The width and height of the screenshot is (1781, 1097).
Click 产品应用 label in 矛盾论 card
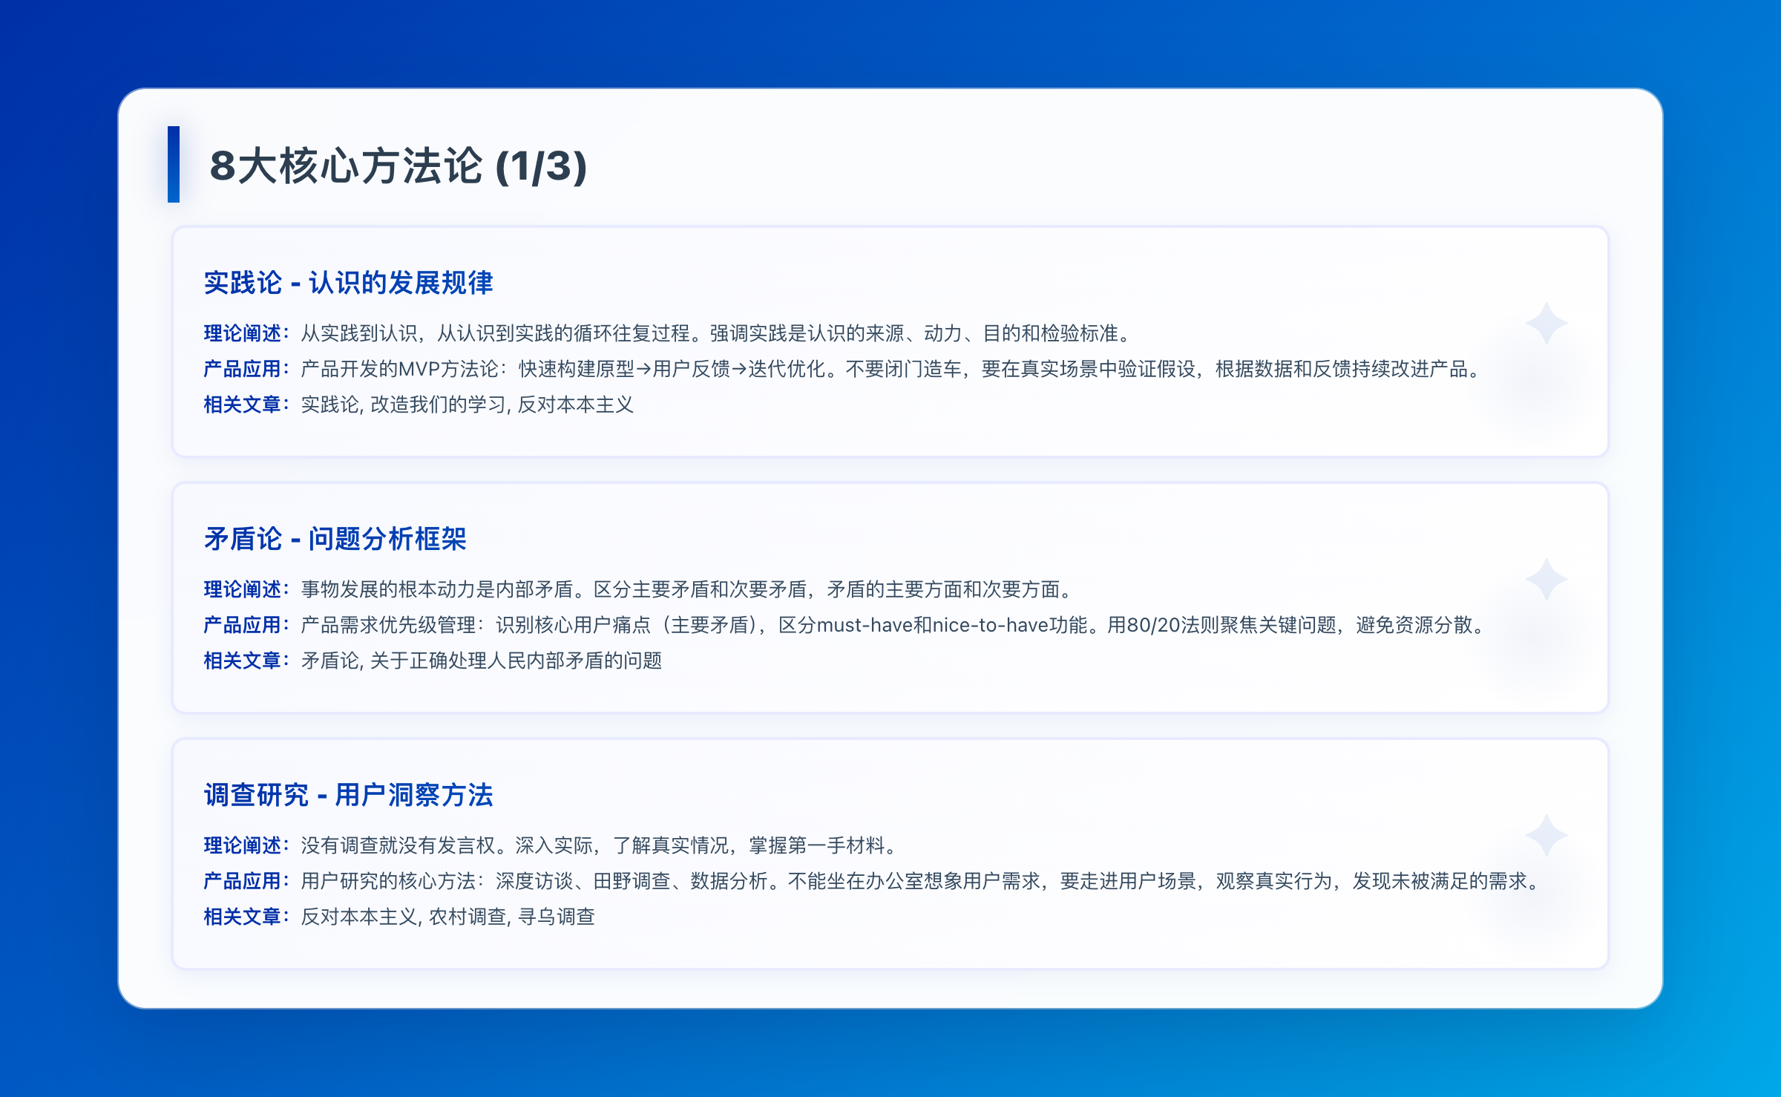coord(243,625)
